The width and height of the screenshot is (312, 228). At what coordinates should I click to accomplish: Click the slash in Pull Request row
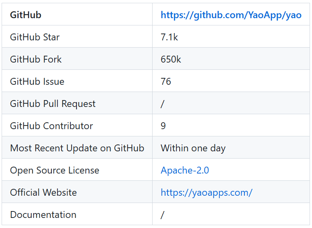point(163,104)
